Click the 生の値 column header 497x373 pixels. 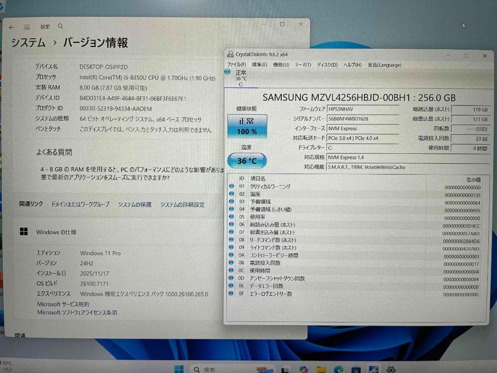(x=474, y=180)
